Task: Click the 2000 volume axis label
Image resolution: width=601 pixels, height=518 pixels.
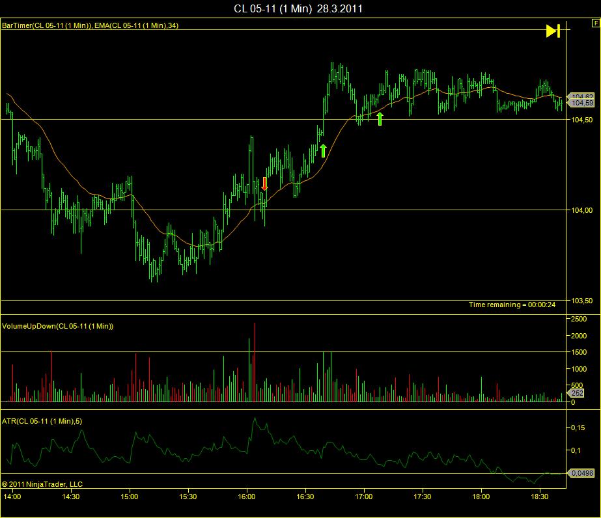Action: coord(579,336)
